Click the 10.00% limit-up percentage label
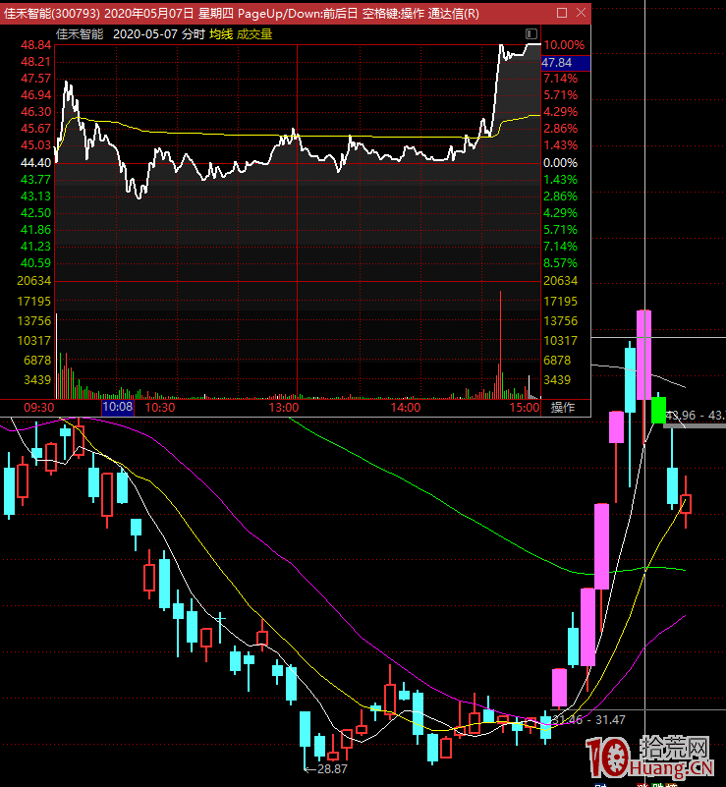The image size is (726, 787). coord(564,45)
